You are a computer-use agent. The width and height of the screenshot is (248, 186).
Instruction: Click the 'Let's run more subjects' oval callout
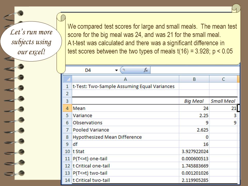tap(31, 41)
